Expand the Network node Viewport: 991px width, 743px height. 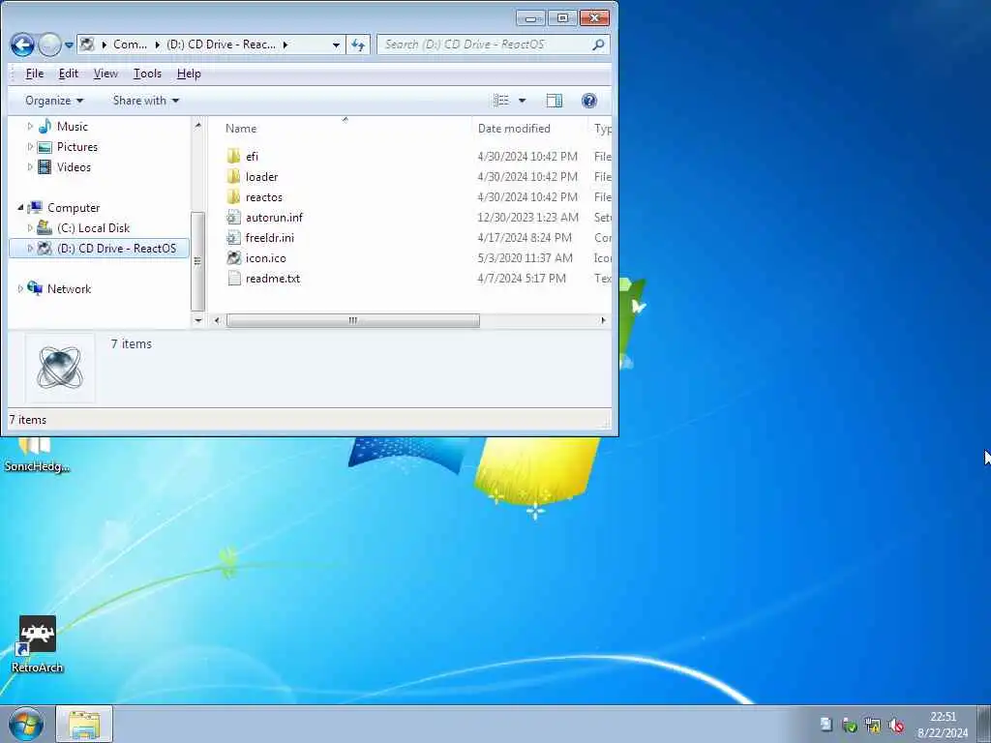click(x=20, y=288)
